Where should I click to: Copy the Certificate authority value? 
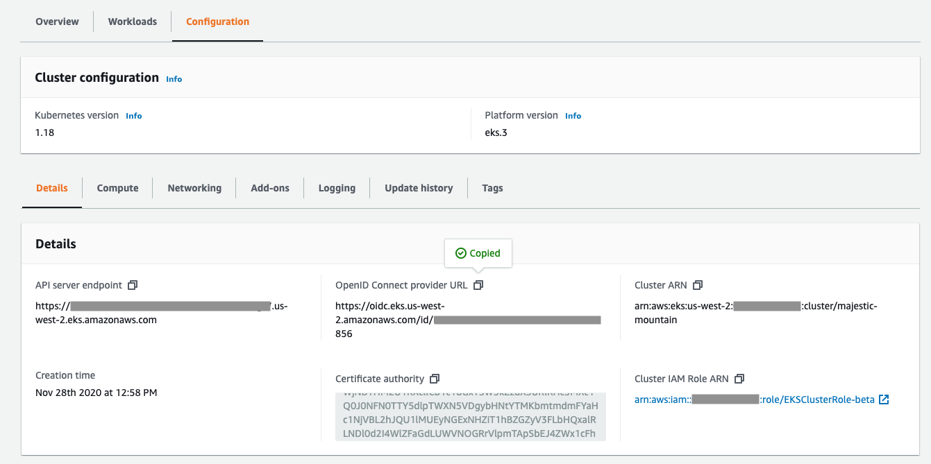pyautogui.click(x=435, y=379)
